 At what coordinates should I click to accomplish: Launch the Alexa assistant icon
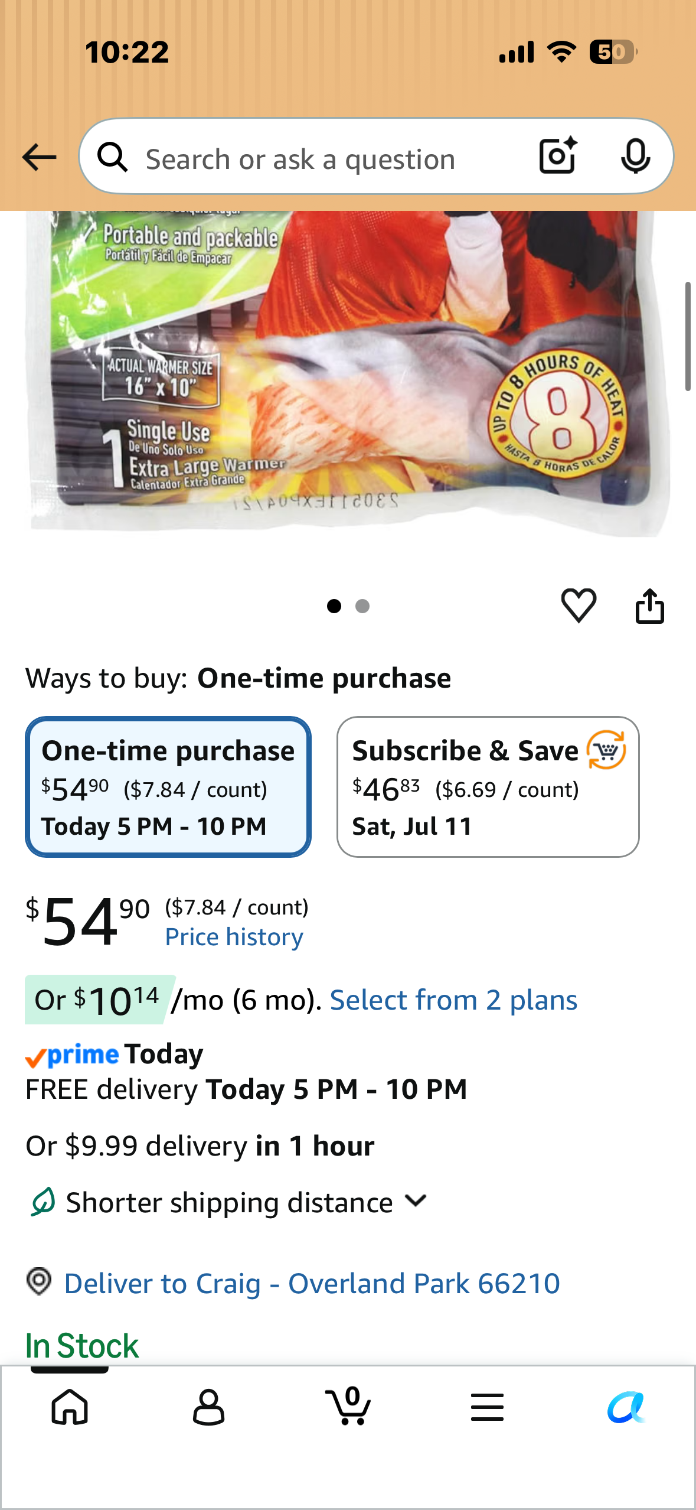(x=626, y=1407)
